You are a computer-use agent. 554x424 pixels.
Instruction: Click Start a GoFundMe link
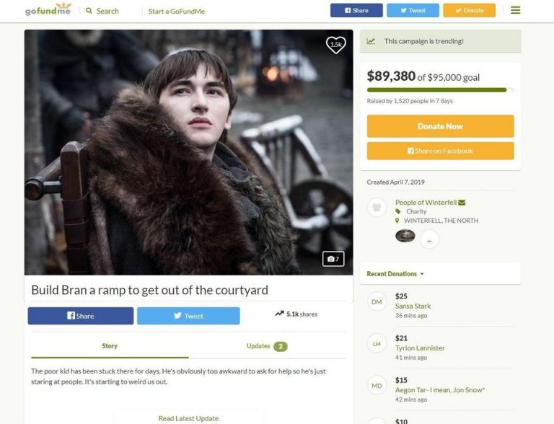[177, 11]
